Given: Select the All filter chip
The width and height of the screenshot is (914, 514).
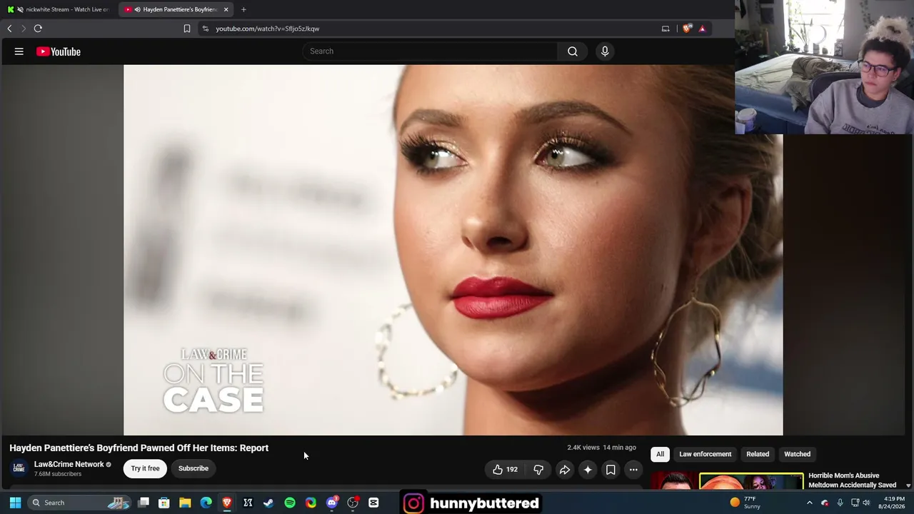Looking at the screenshot, I should tap(660, 454).
